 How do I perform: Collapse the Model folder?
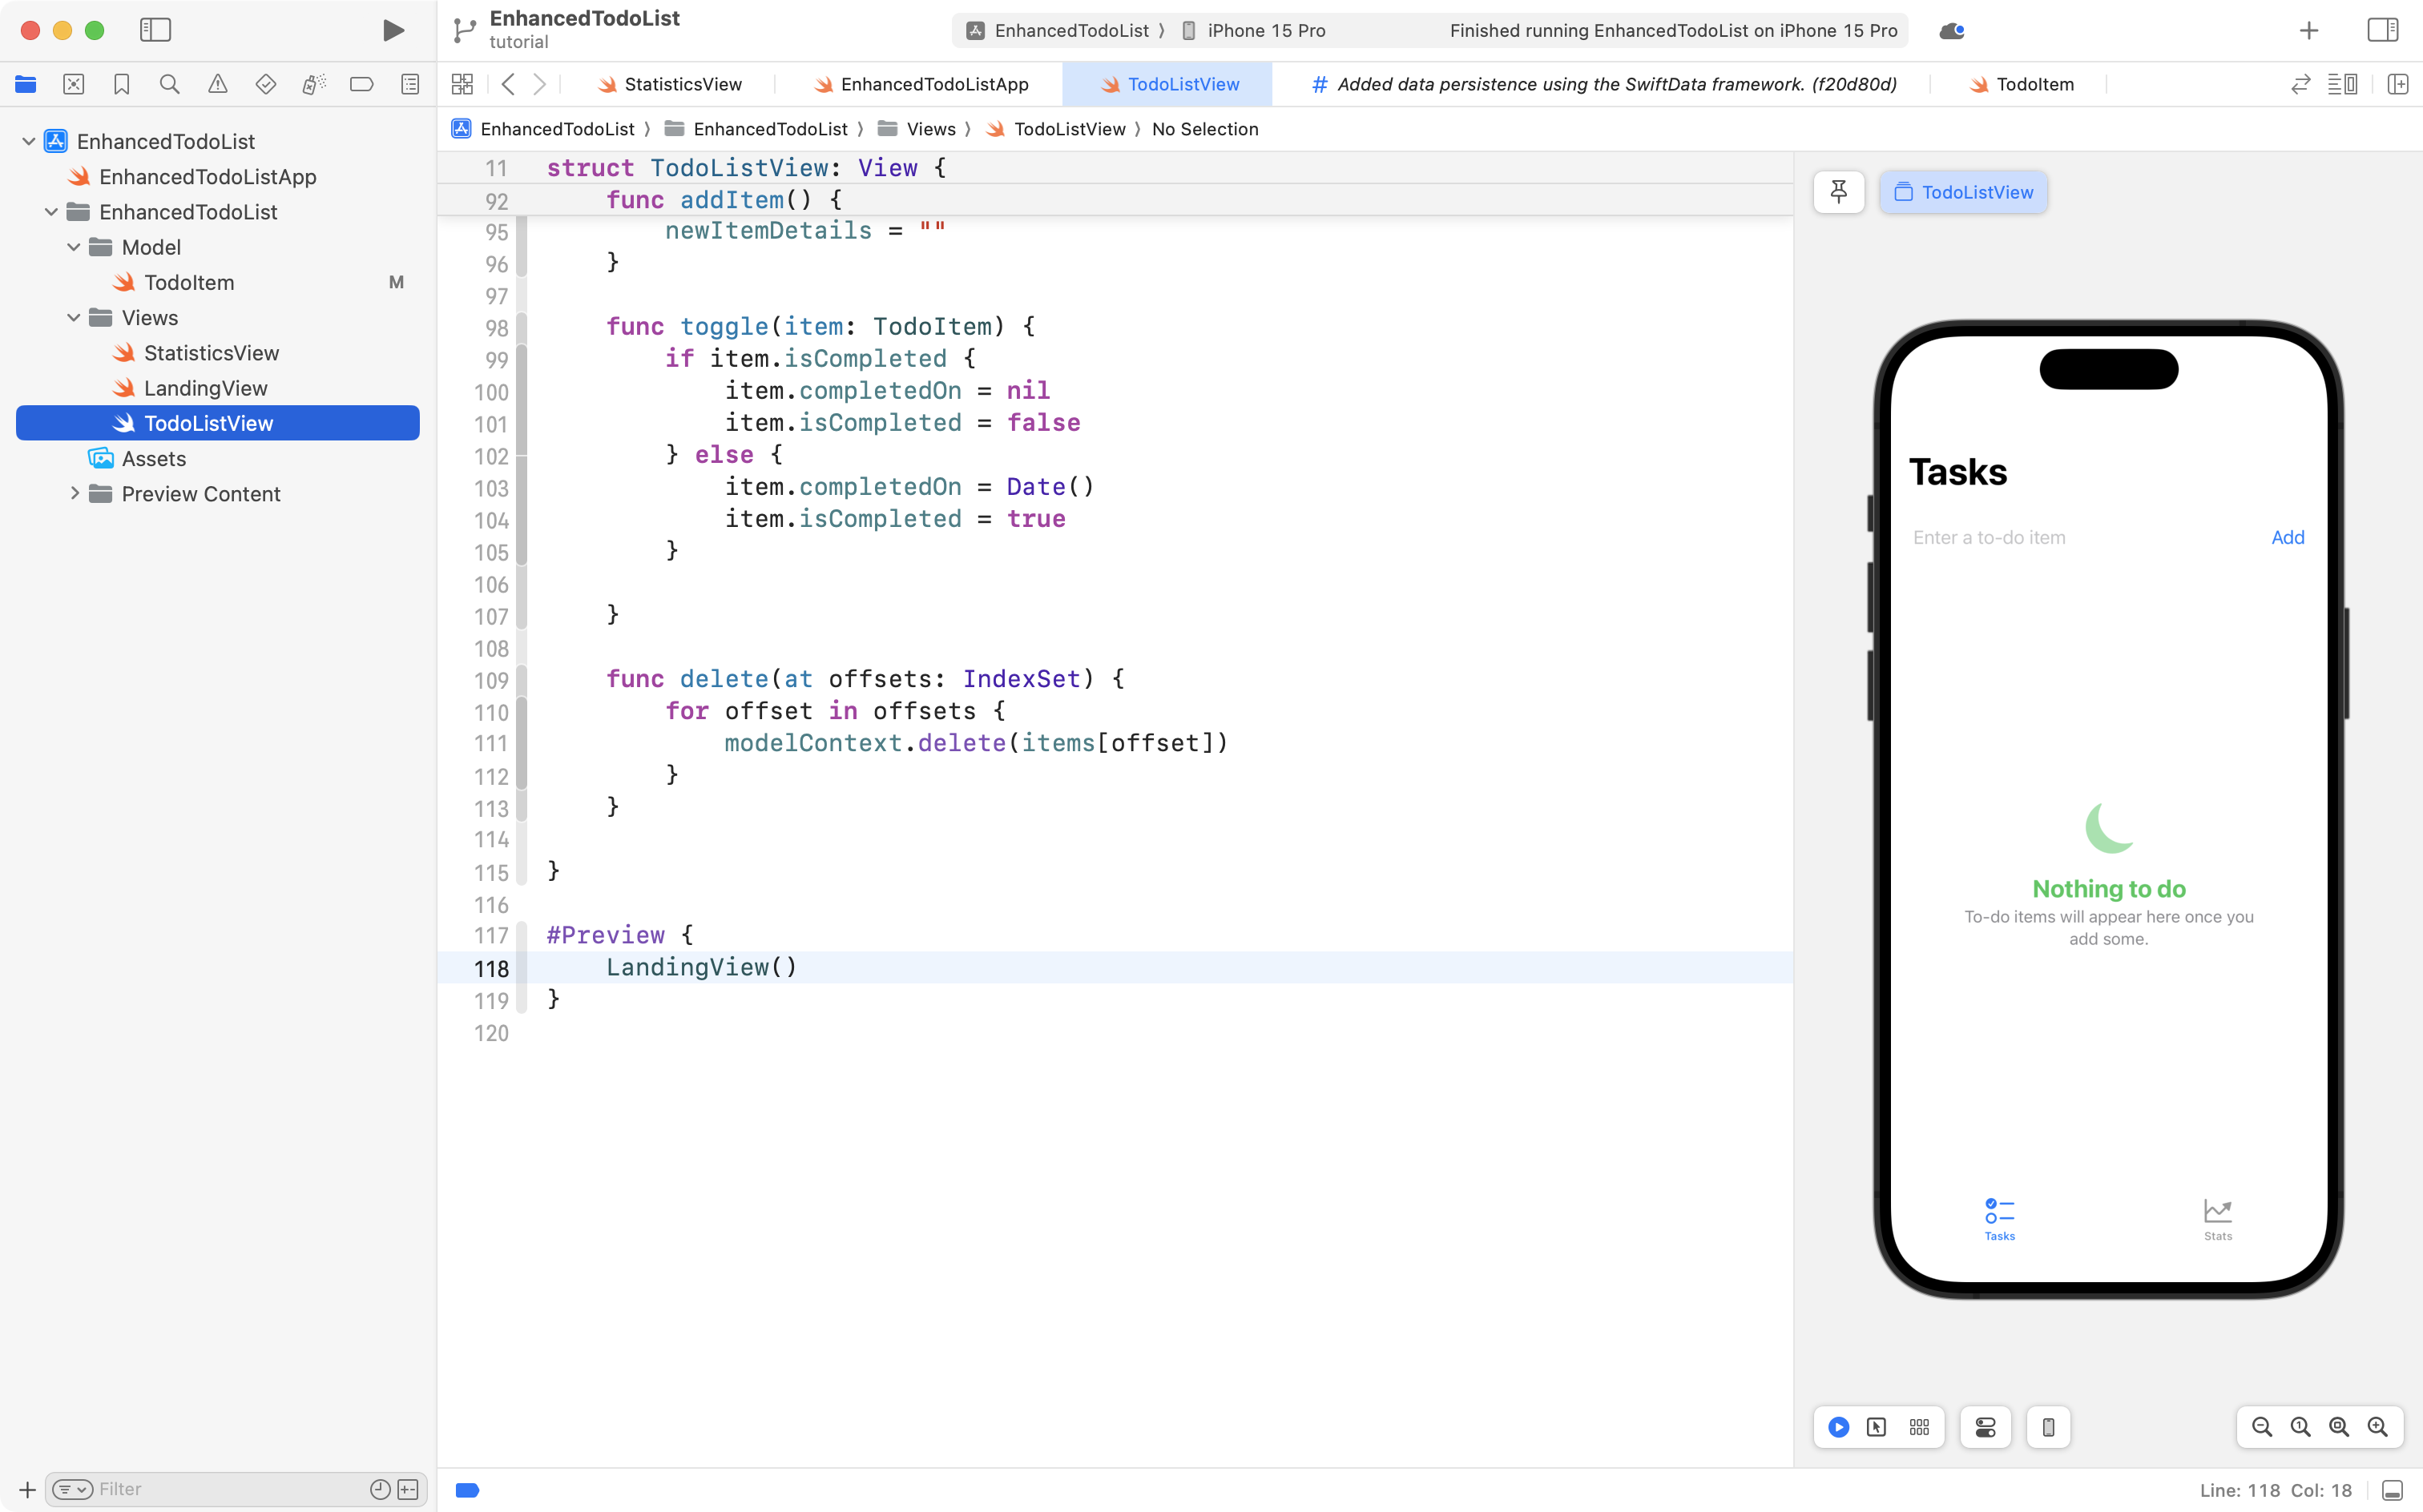click(72, 247)
